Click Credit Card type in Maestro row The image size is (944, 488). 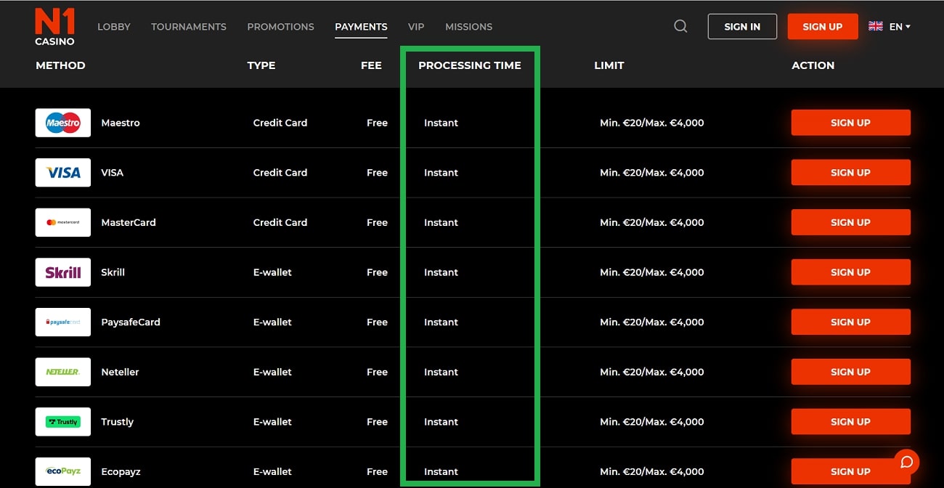pyautogui.click(x=280, y=123)
